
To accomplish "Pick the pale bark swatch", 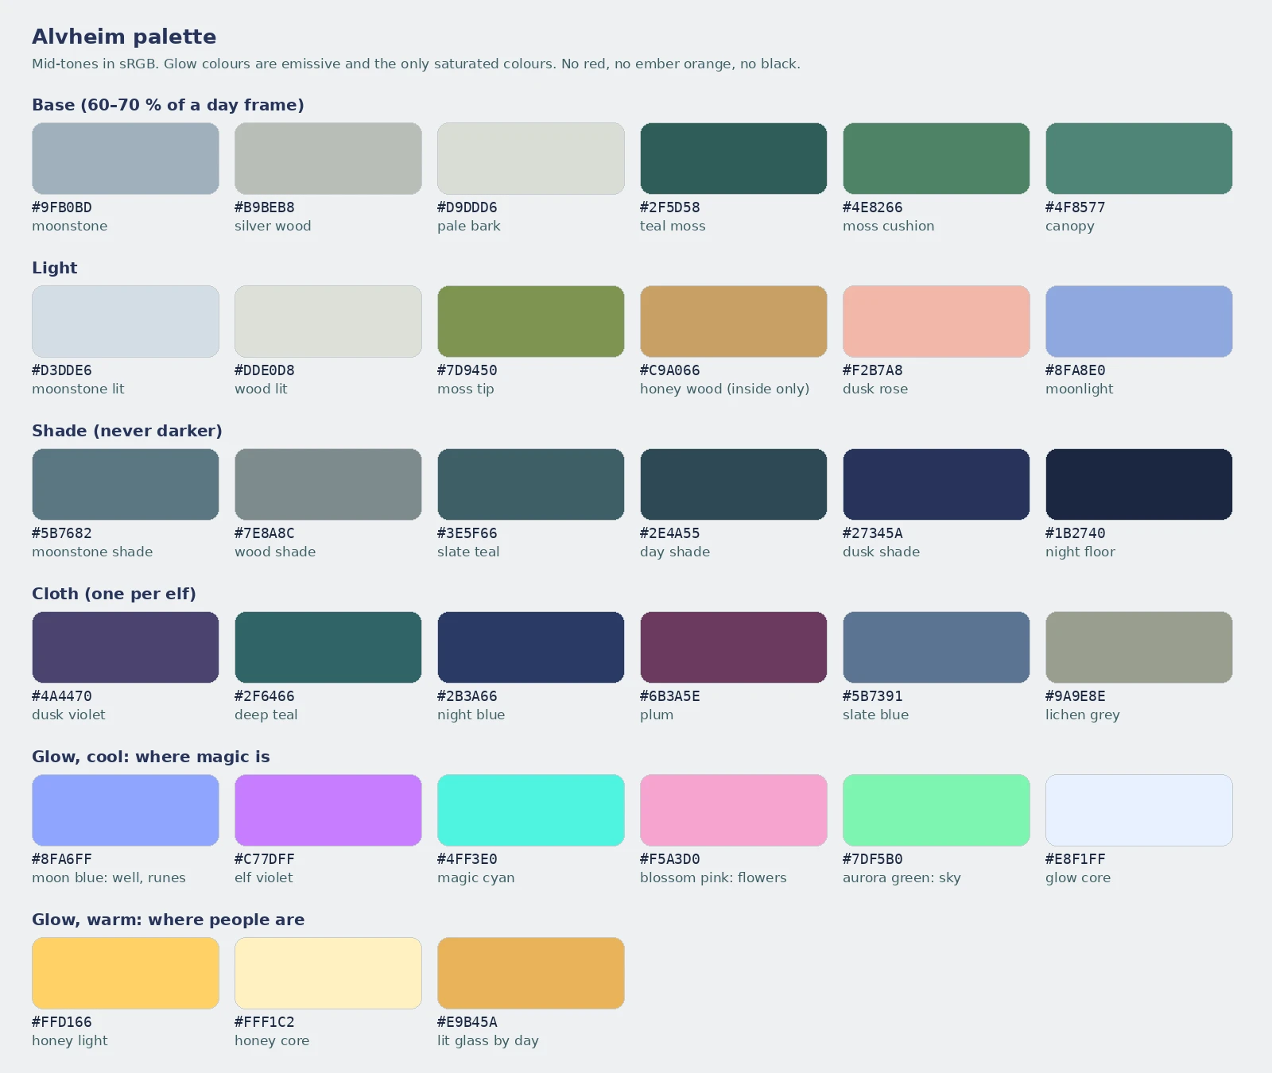I will pos(531,158).
